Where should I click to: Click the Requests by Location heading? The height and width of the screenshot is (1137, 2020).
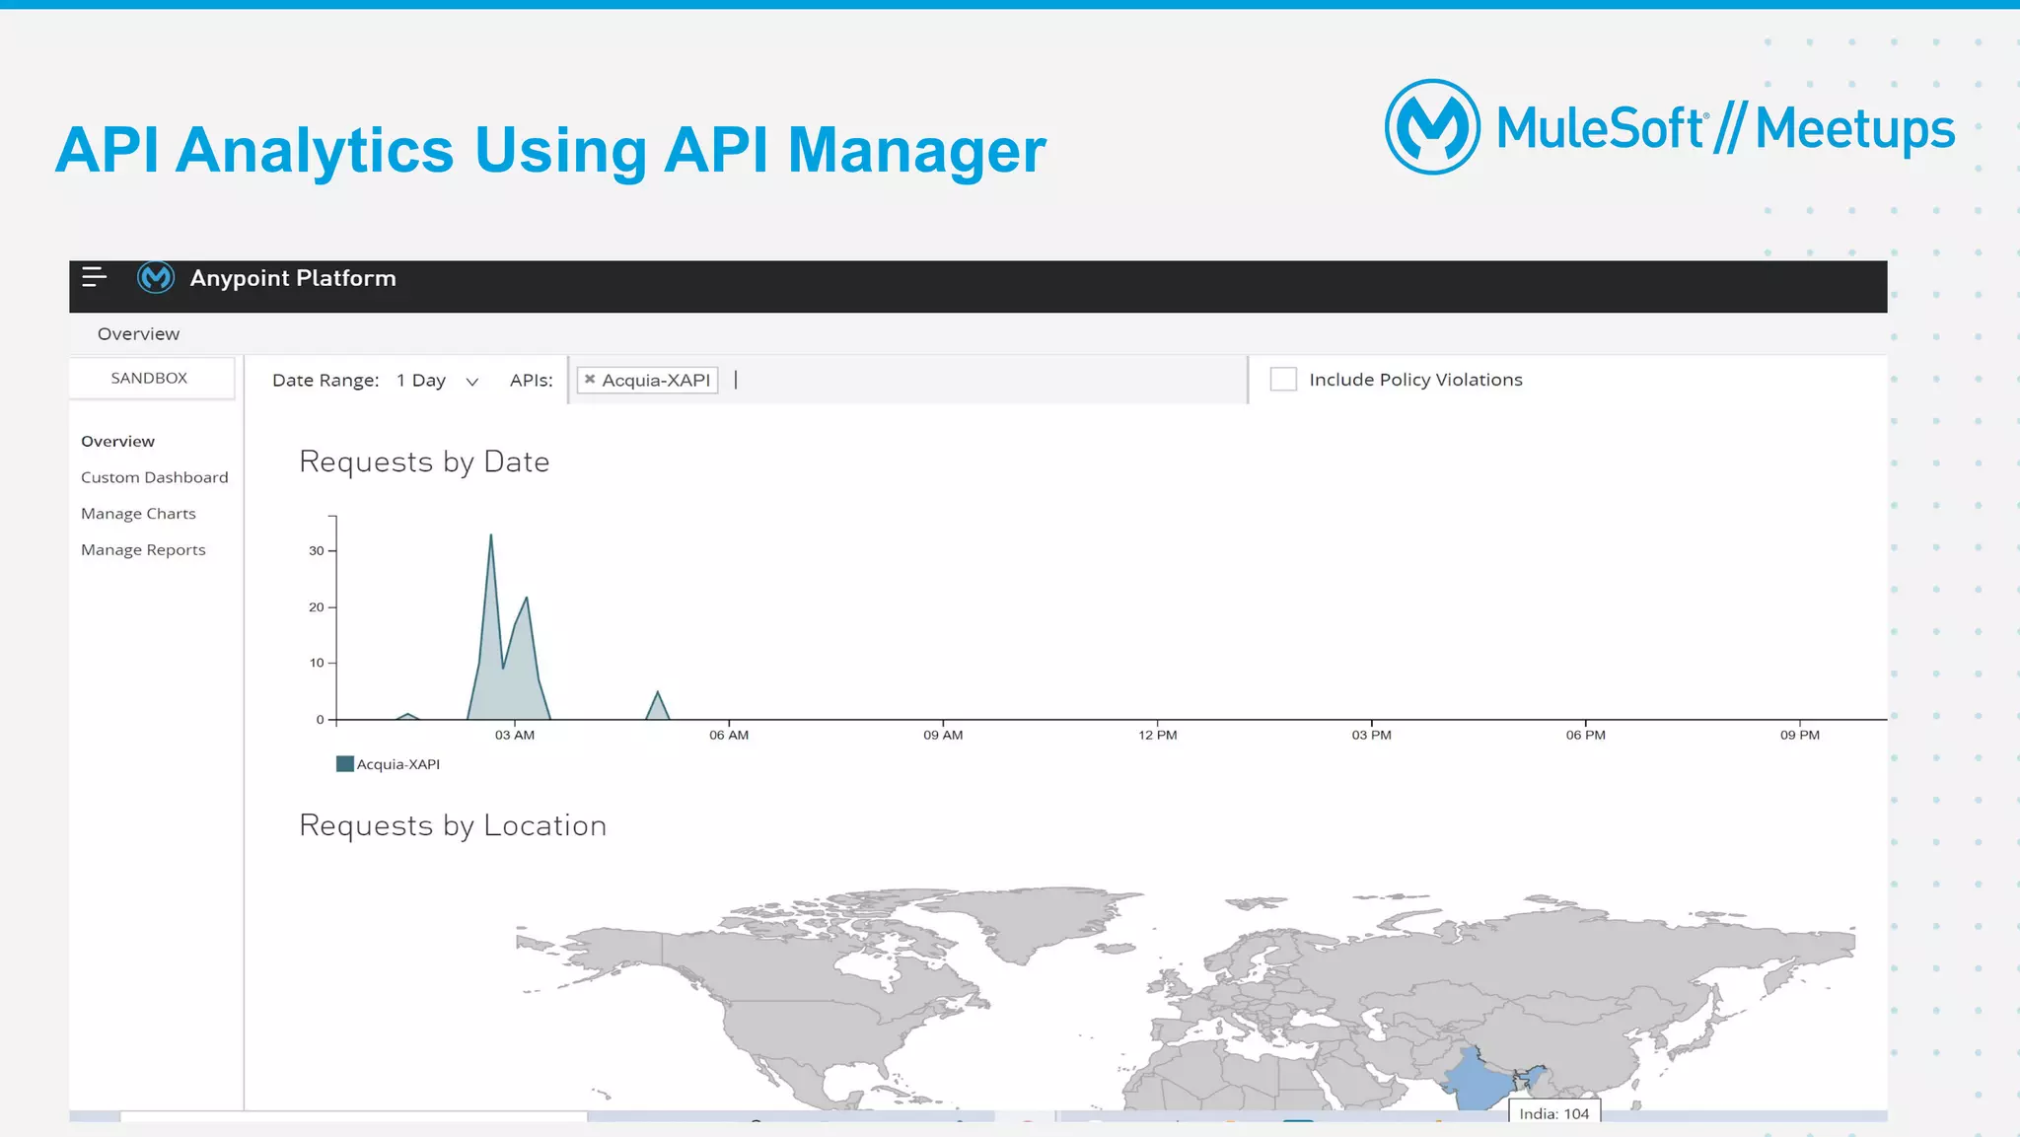pyautogui.click(x=453, y=825)
